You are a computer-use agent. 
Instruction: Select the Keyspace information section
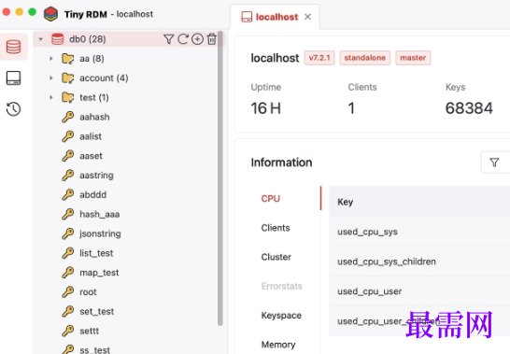click(281, 316)
